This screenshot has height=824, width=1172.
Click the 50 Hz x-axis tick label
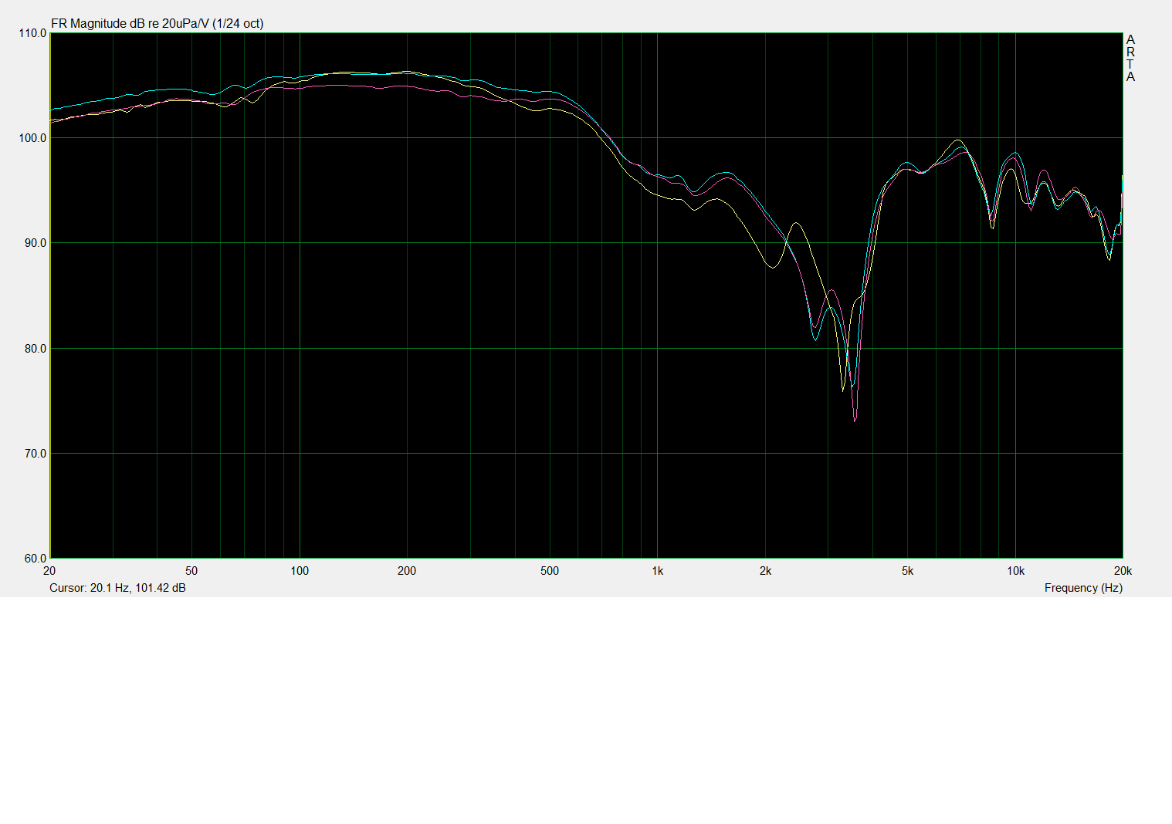(x=191, y=571)
